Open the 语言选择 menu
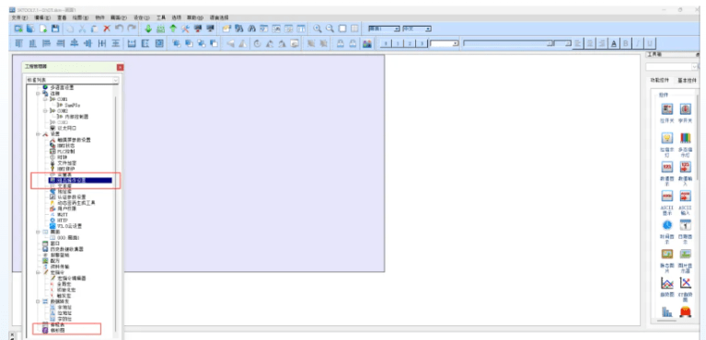 219,17
